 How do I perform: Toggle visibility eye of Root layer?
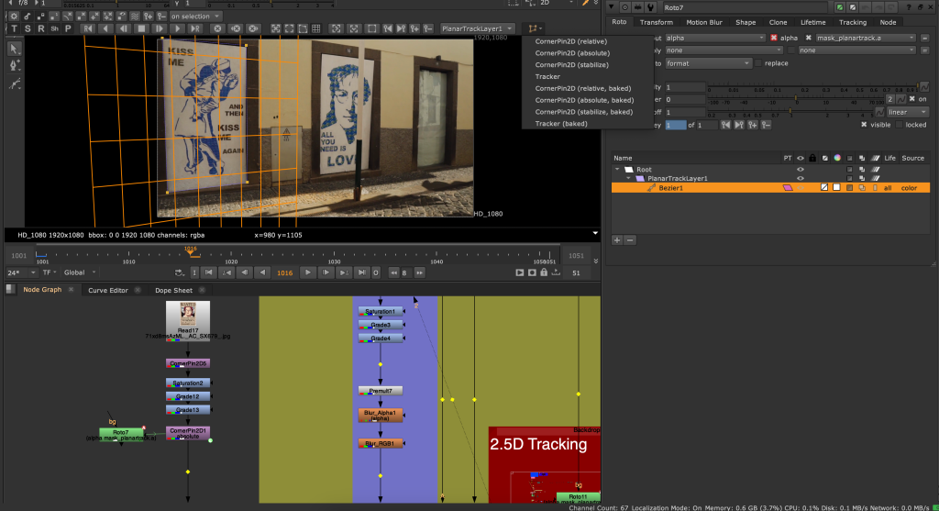800,170
